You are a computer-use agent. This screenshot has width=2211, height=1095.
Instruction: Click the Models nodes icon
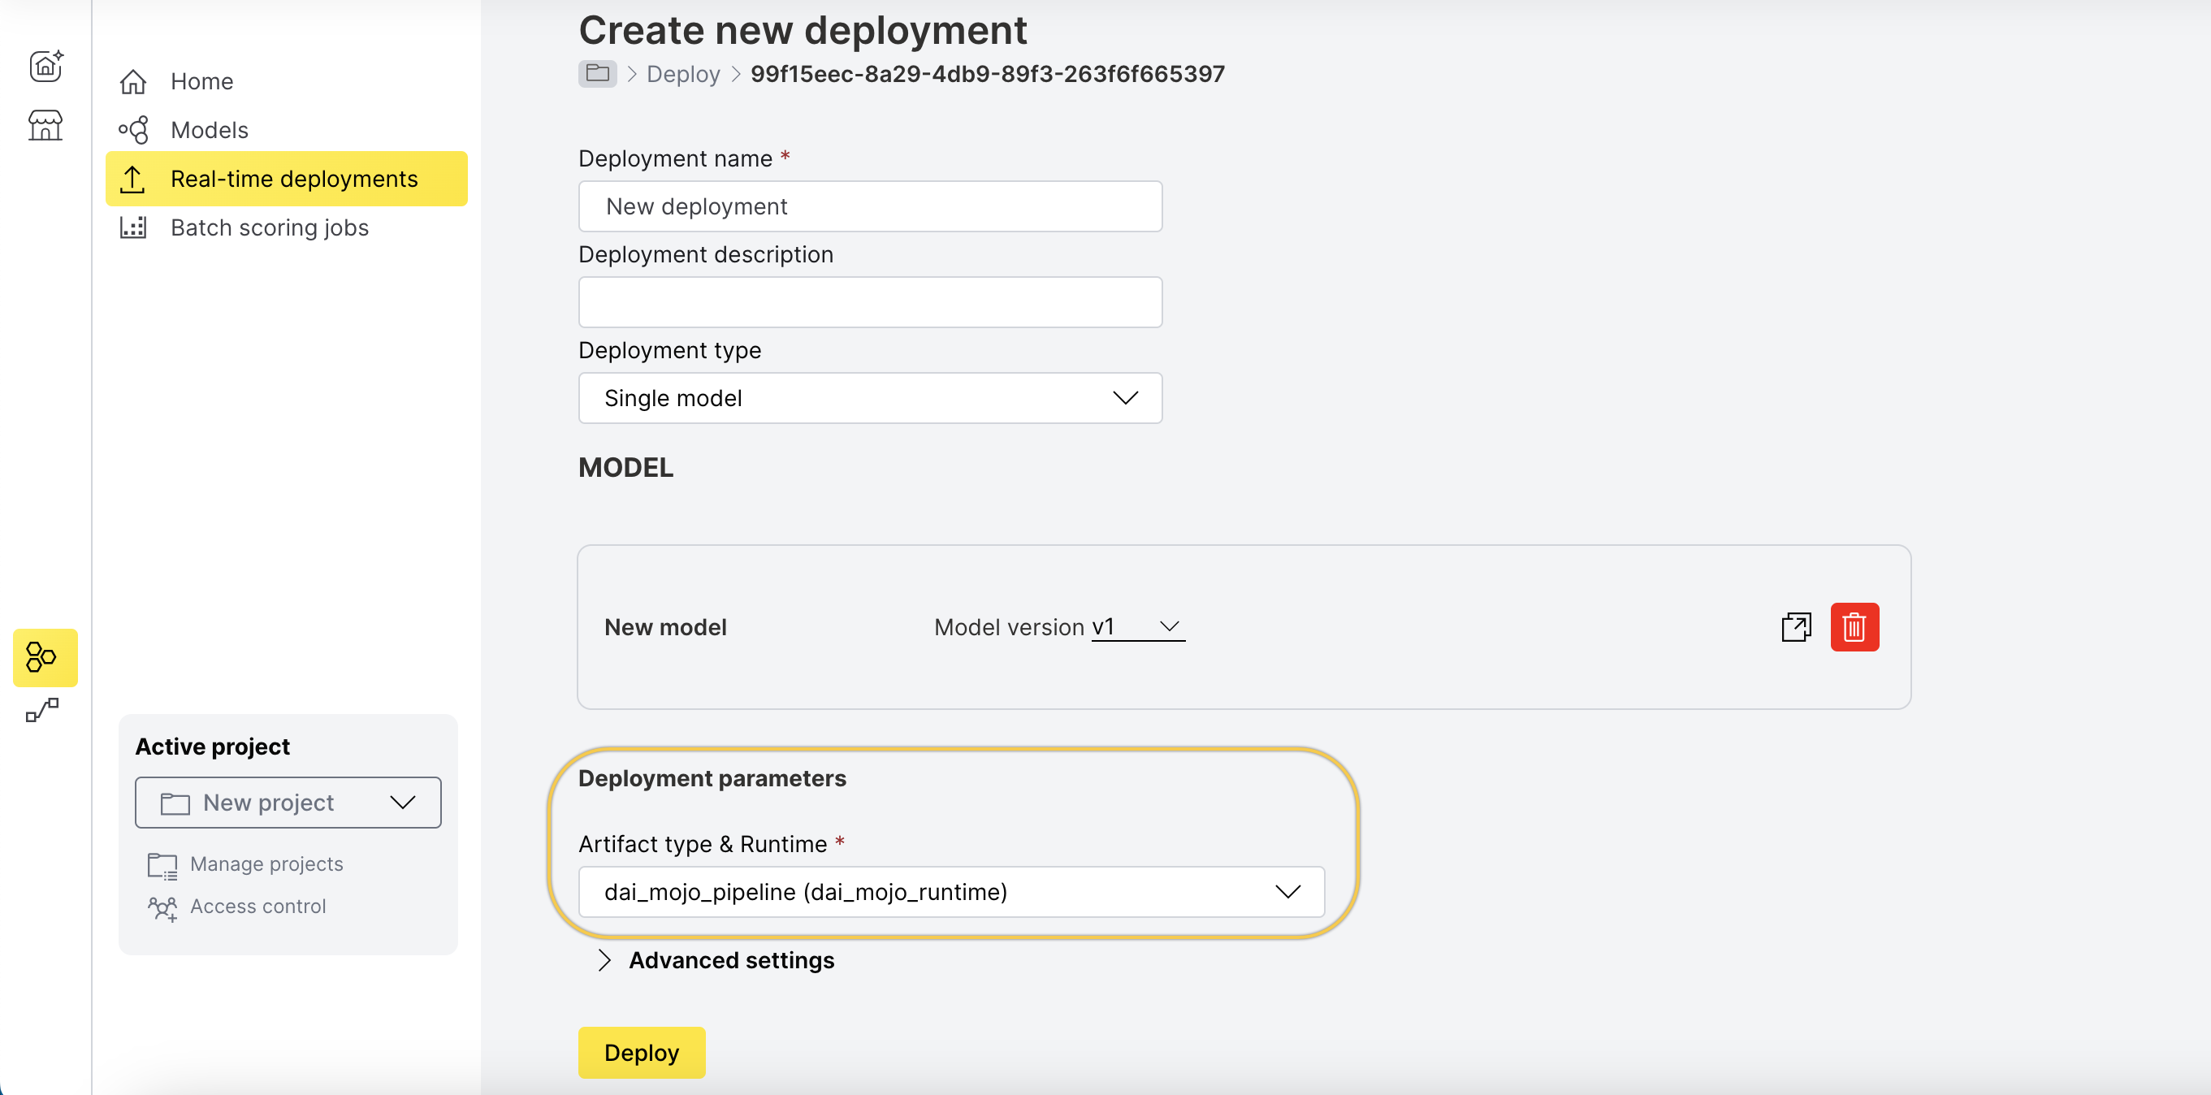pyautogui.click(x=133, y=131)
